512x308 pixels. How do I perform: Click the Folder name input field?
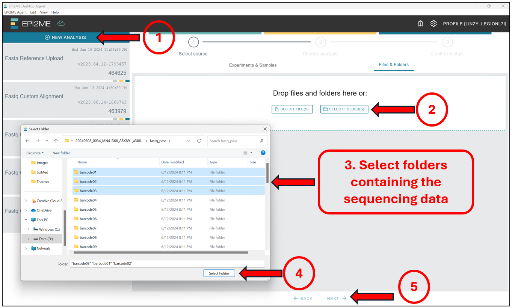[x=167, y=264]
